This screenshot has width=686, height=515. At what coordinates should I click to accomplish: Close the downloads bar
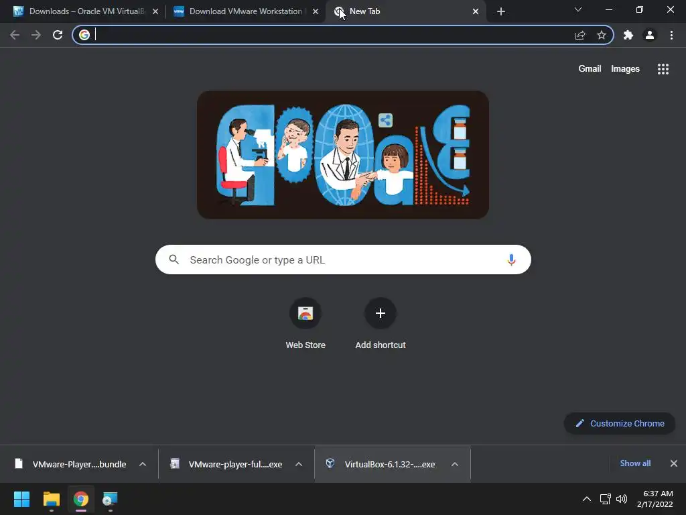674,463
